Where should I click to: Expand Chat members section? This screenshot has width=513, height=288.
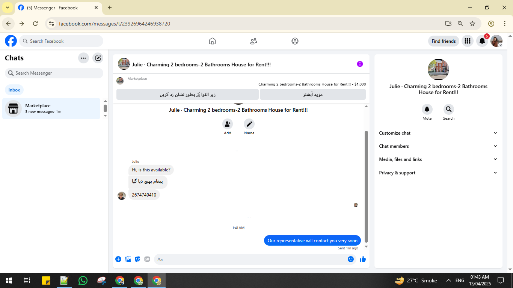[438, 146]
